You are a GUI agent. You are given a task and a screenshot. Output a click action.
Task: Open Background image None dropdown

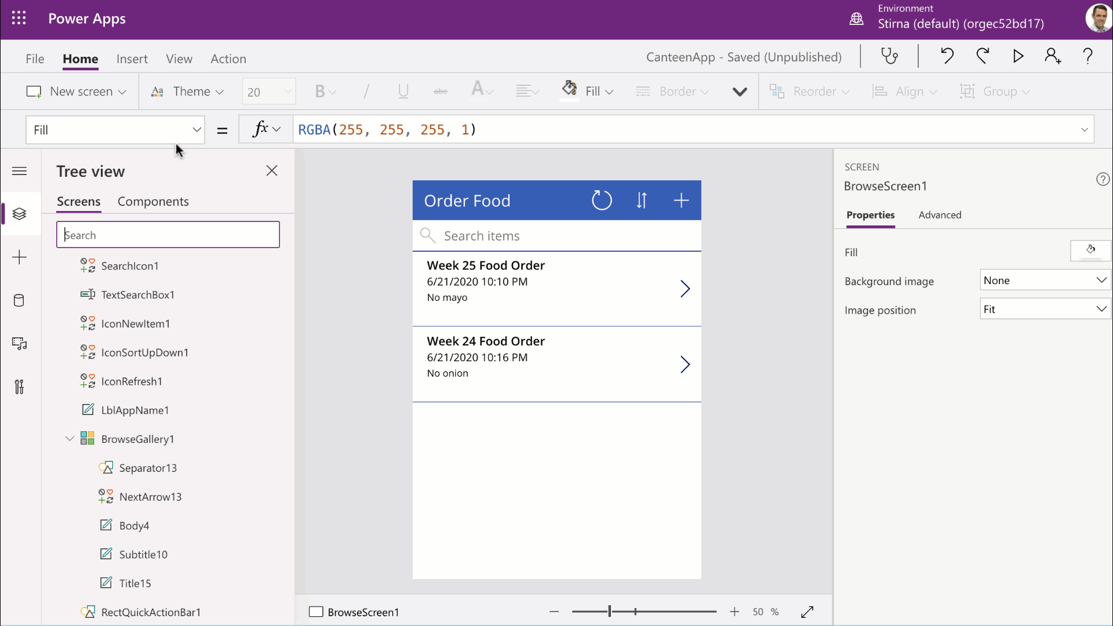coord(1045,281)
